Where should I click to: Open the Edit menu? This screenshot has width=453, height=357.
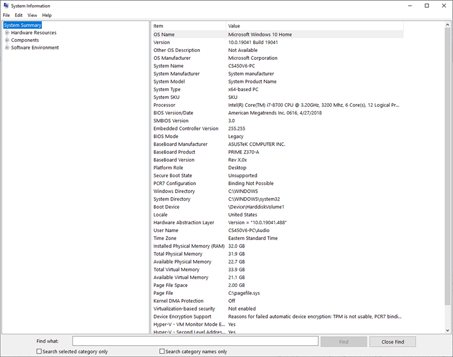click(x=19, y=15)
